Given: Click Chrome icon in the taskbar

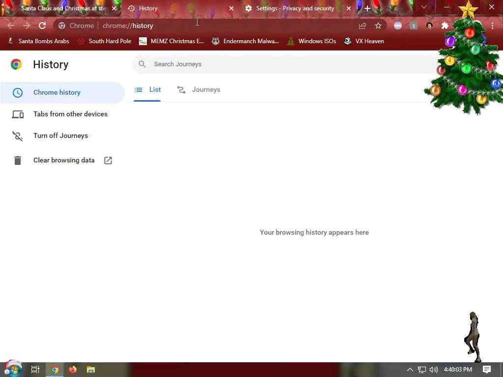Looking at the screenshot, I should click(x=55, y=370).
